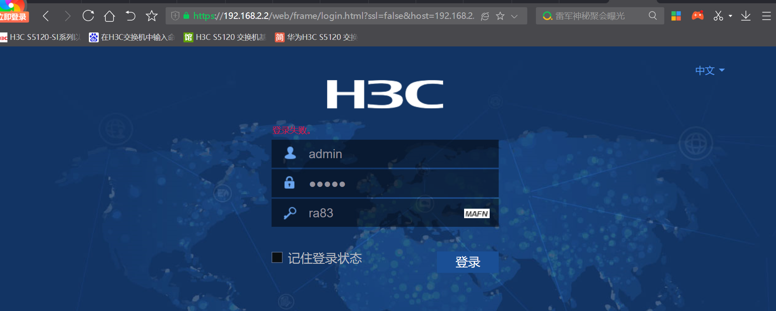Open the downloads arrow icon

[746, 16]
